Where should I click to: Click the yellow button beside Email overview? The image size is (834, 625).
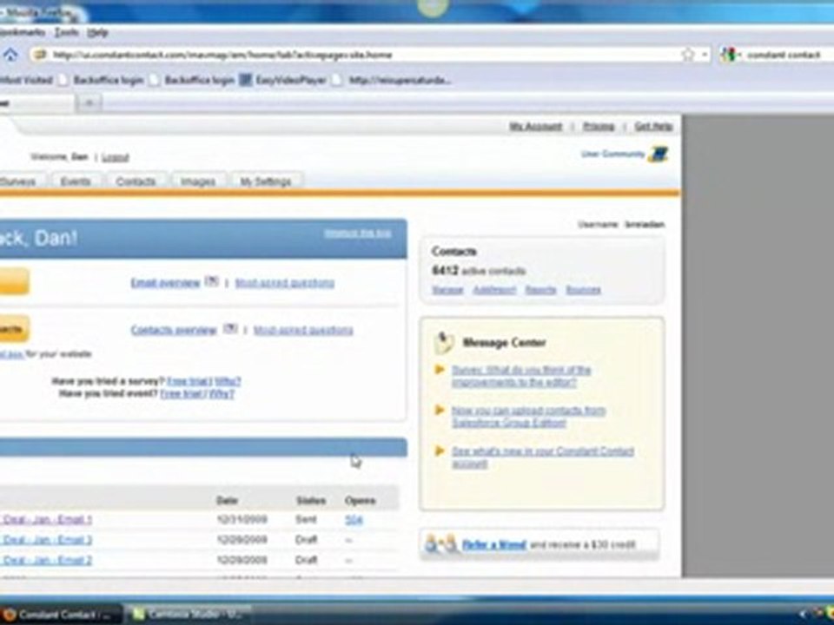tap(15, 281)
